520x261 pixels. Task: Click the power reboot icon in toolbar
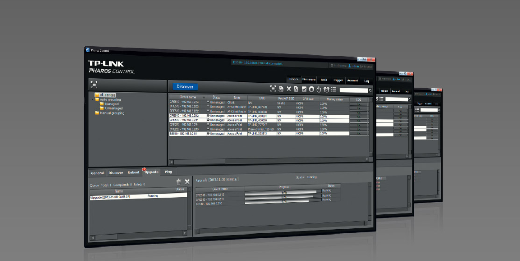319,90
